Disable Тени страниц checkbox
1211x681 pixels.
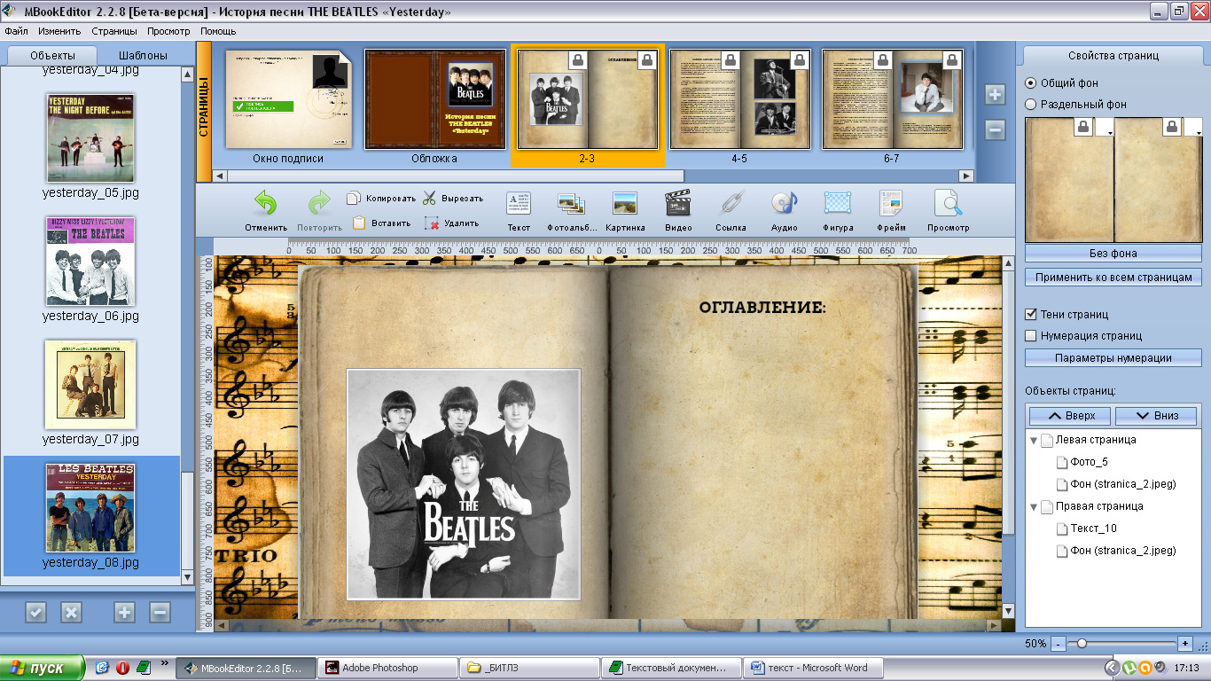click(1031, 314)
